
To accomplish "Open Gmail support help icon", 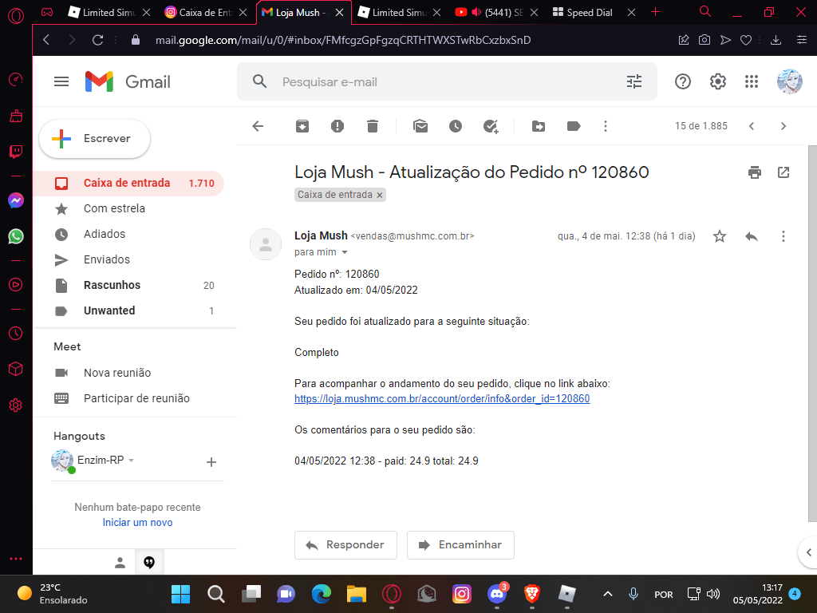I will click(683, 82).
